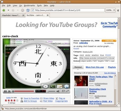Open the Back history dropdown arrow

[x=8, y=10]
